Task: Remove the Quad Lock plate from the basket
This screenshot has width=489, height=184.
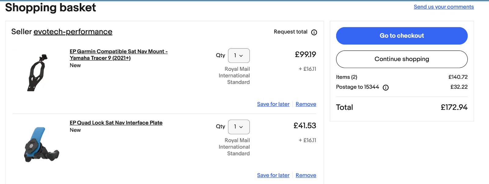Action: tap(306, 175)
